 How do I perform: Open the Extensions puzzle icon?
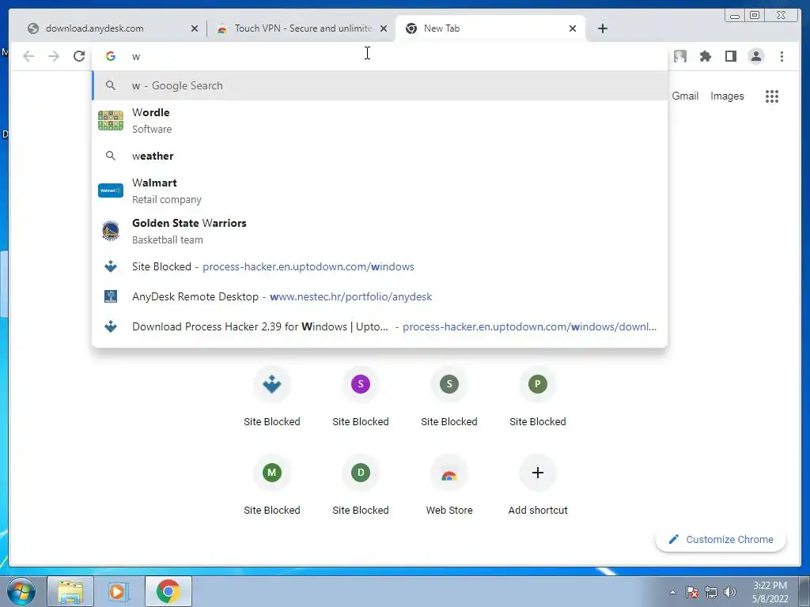(705, 56)
